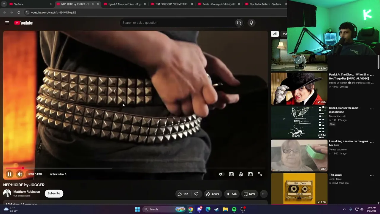
Task: Close the Egzod & Maestro Chives tab
Action: pos(145,4)
